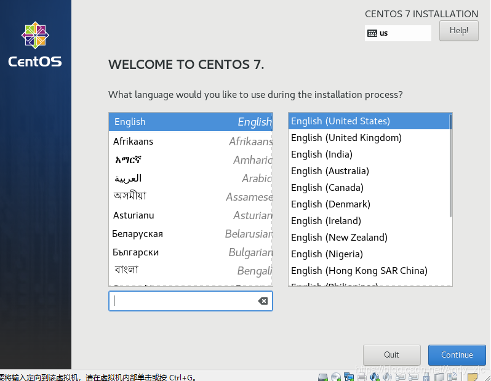
Task: Click the VMware hard disk status icon
Action: (323, 377)
